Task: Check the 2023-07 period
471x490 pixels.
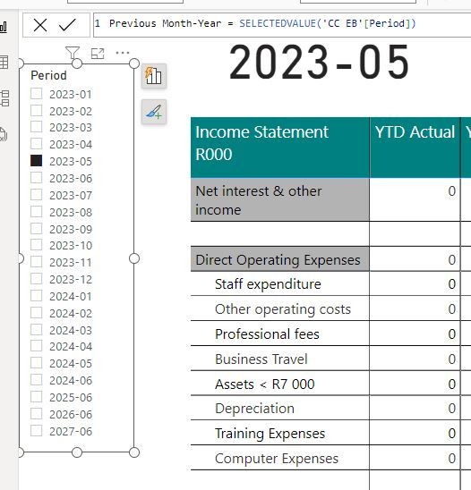Action: click(x=37, y=195)
